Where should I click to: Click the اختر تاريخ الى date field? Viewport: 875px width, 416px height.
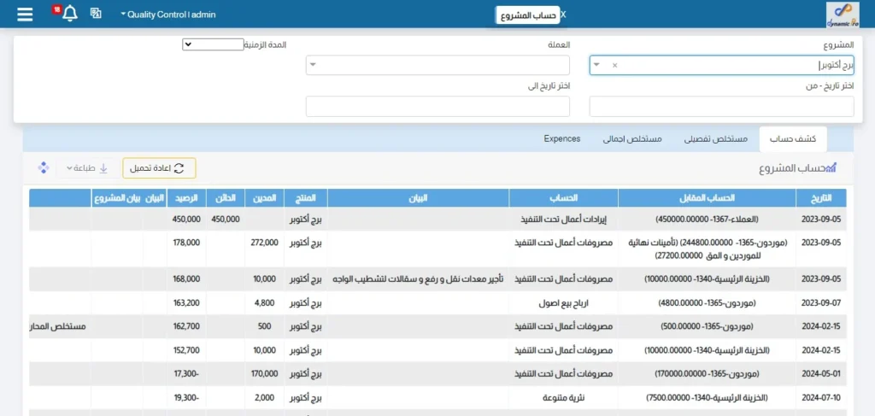(x=437, y=107)
